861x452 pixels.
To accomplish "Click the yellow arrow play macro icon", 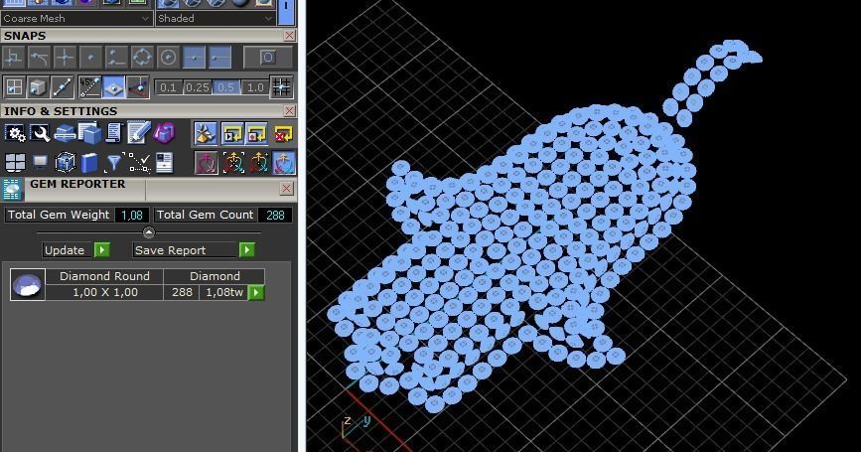I will tap(231, 133).
